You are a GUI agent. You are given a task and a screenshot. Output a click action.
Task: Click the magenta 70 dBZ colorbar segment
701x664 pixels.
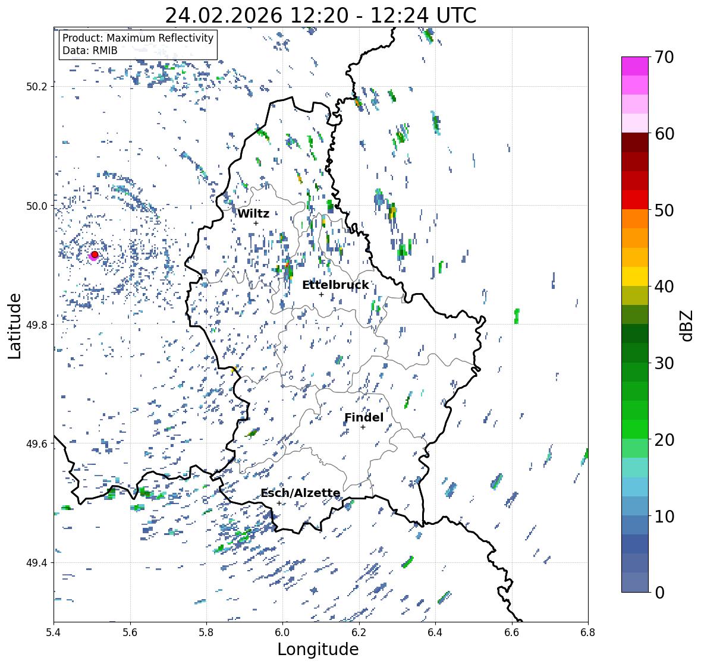click(635, 66)
